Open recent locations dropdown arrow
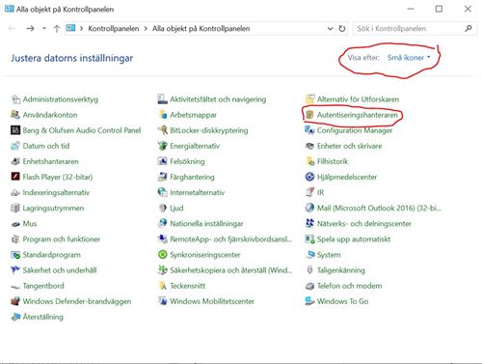482x364 pixels. click(x=44, y=29)
